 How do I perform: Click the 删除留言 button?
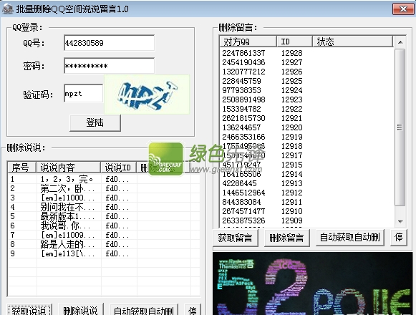286,238
